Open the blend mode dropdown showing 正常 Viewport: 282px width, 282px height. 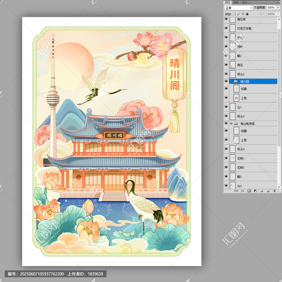[238, 8]
